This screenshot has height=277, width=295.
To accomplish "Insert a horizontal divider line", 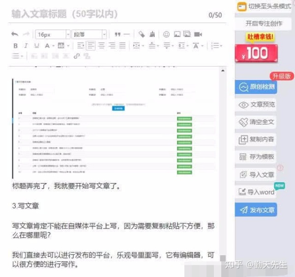I will point(127,34).
